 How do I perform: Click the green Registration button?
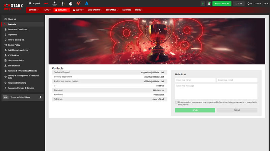tap(222, 4)
